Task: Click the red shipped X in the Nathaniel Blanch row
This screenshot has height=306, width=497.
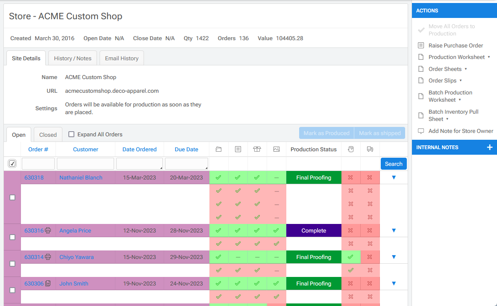Action: click(x=370, y=178)
